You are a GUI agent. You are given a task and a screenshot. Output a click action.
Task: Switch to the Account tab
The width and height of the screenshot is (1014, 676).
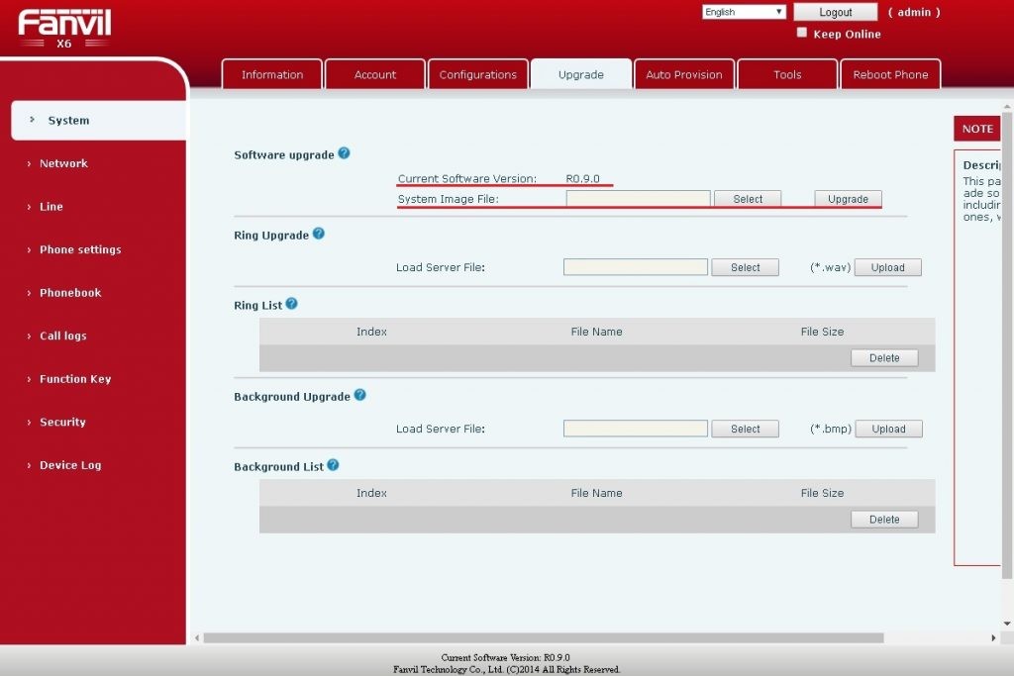[x=375, y=74]
